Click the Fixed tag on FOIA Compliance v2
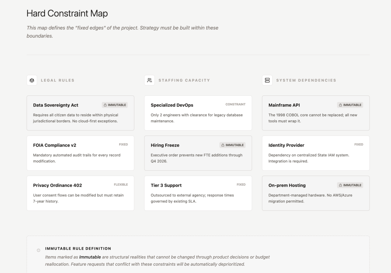 coord(123,145)
